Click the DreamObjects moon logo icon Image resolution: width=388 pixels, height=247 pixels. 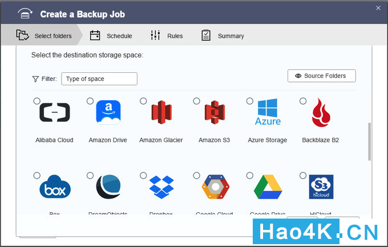pyautogui.click(x=108, y=187)
